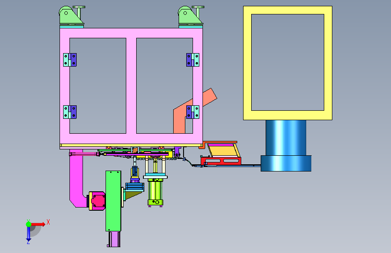Select the red slotted base block

[221, 161]
